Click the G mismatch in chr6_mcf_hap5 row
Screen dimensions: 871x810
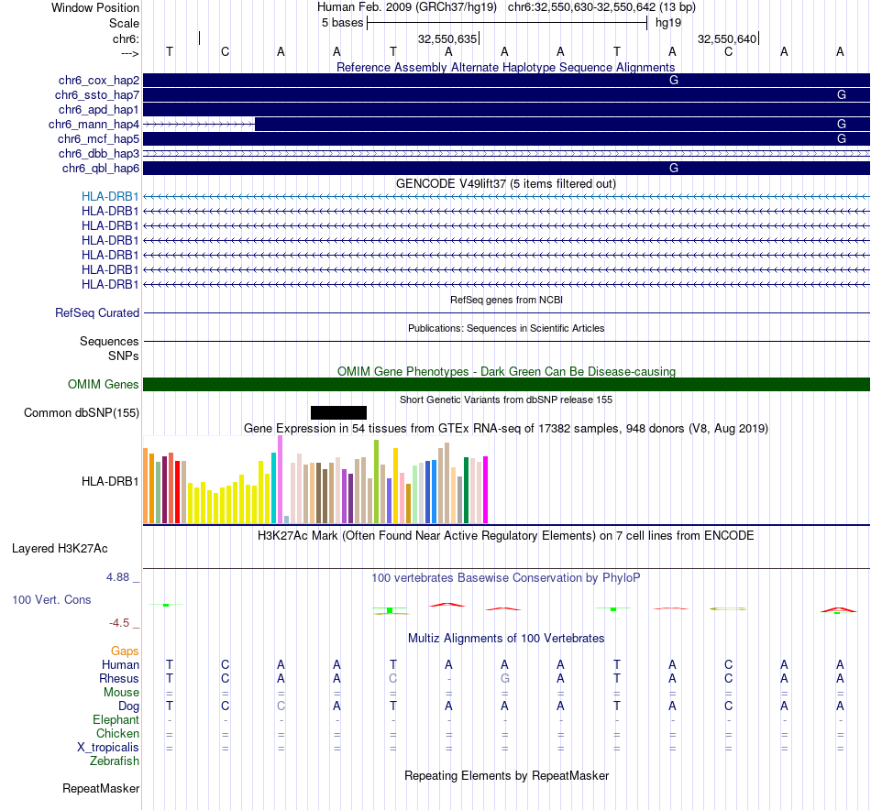pos(842,138)
